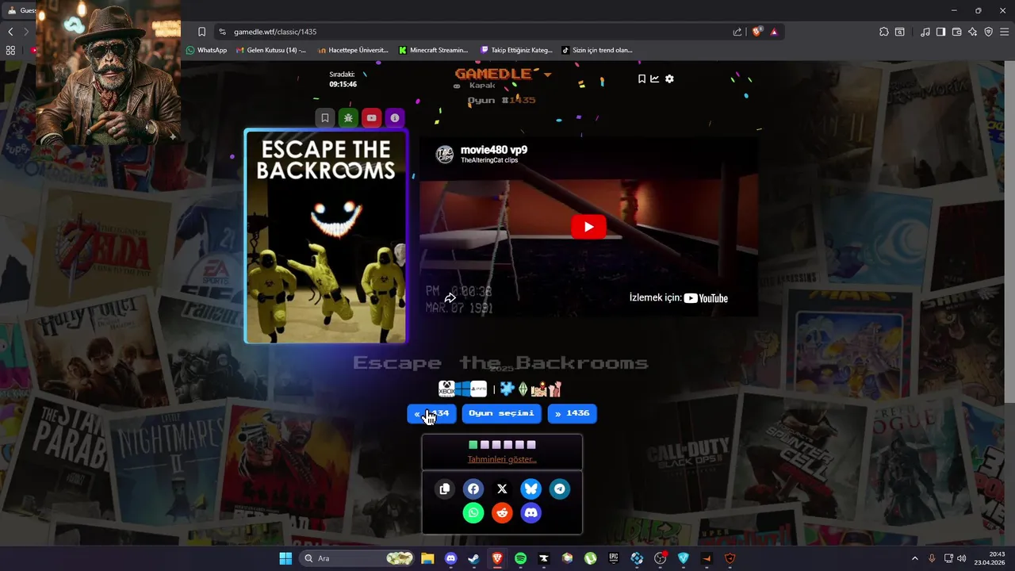
Task: Open TheAlteringCat clips channel avatar
Action: click(445, 154)
